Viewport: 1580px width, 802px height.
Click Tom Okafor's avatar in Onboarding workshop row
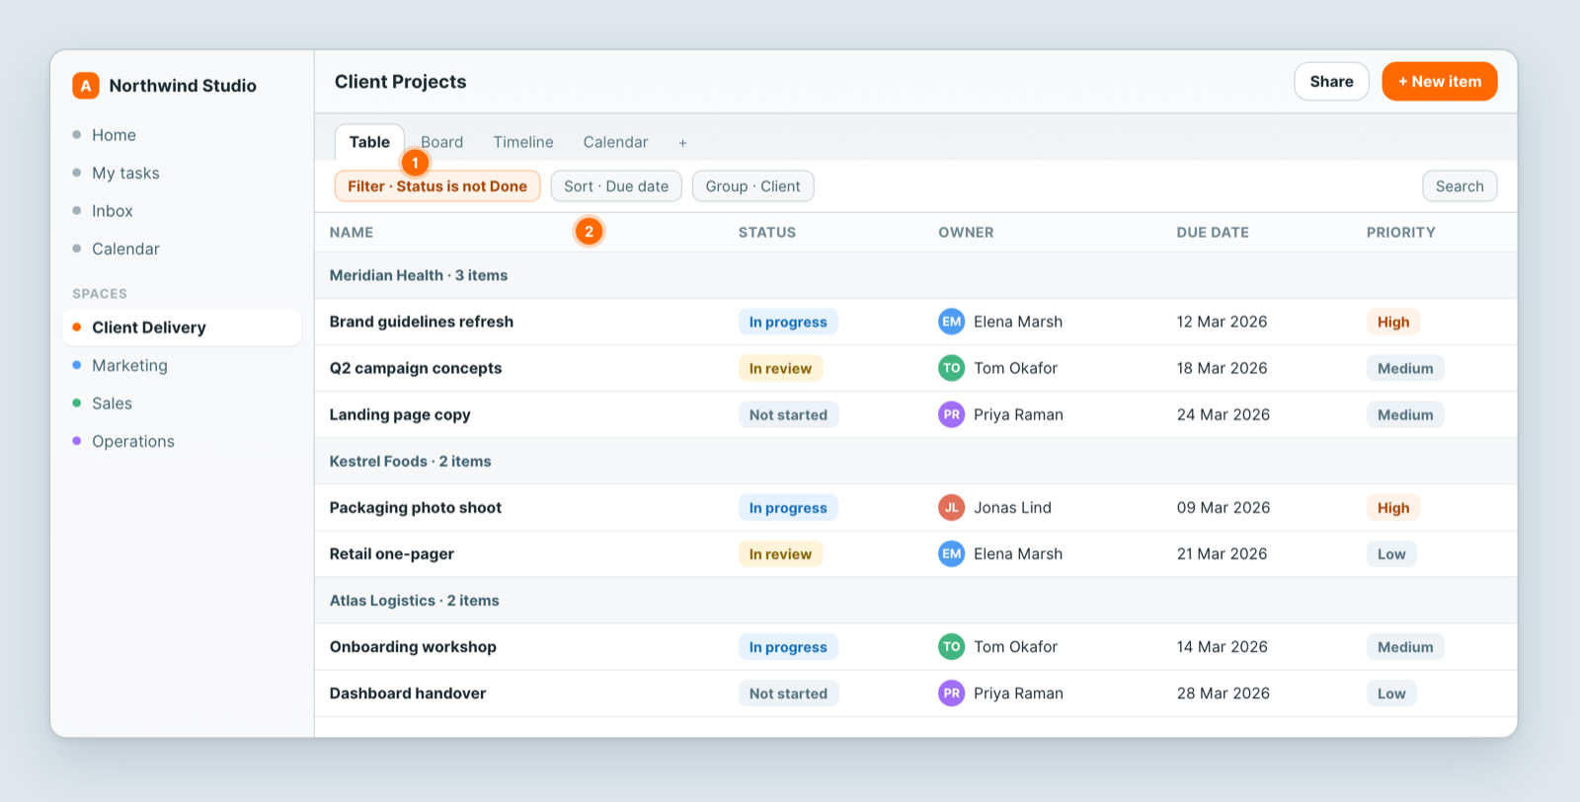[x=951, y=647]
